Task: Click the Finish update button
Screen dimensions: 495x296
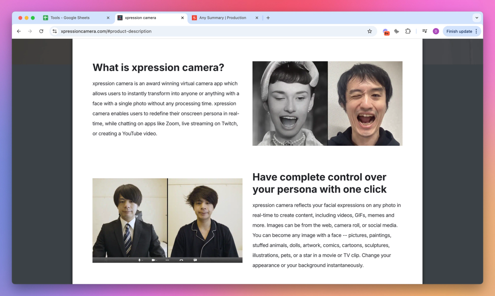Action: [x=459, y=31]
